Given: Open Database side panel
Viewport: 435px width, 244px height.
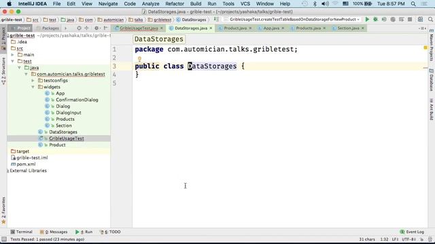Looking at the screenshot, I should (x=432, y=80).
